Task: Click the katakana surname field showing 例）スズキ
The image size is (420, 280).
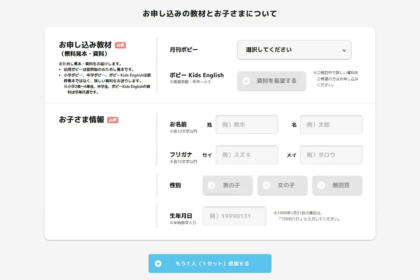Action: [247, 155]
